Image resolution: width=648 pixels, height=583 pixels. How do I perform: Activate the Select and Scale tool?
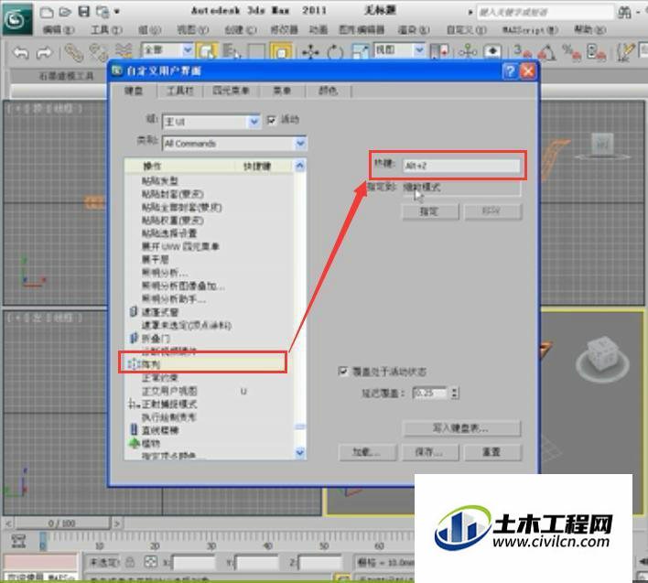(x=360, y=52)
